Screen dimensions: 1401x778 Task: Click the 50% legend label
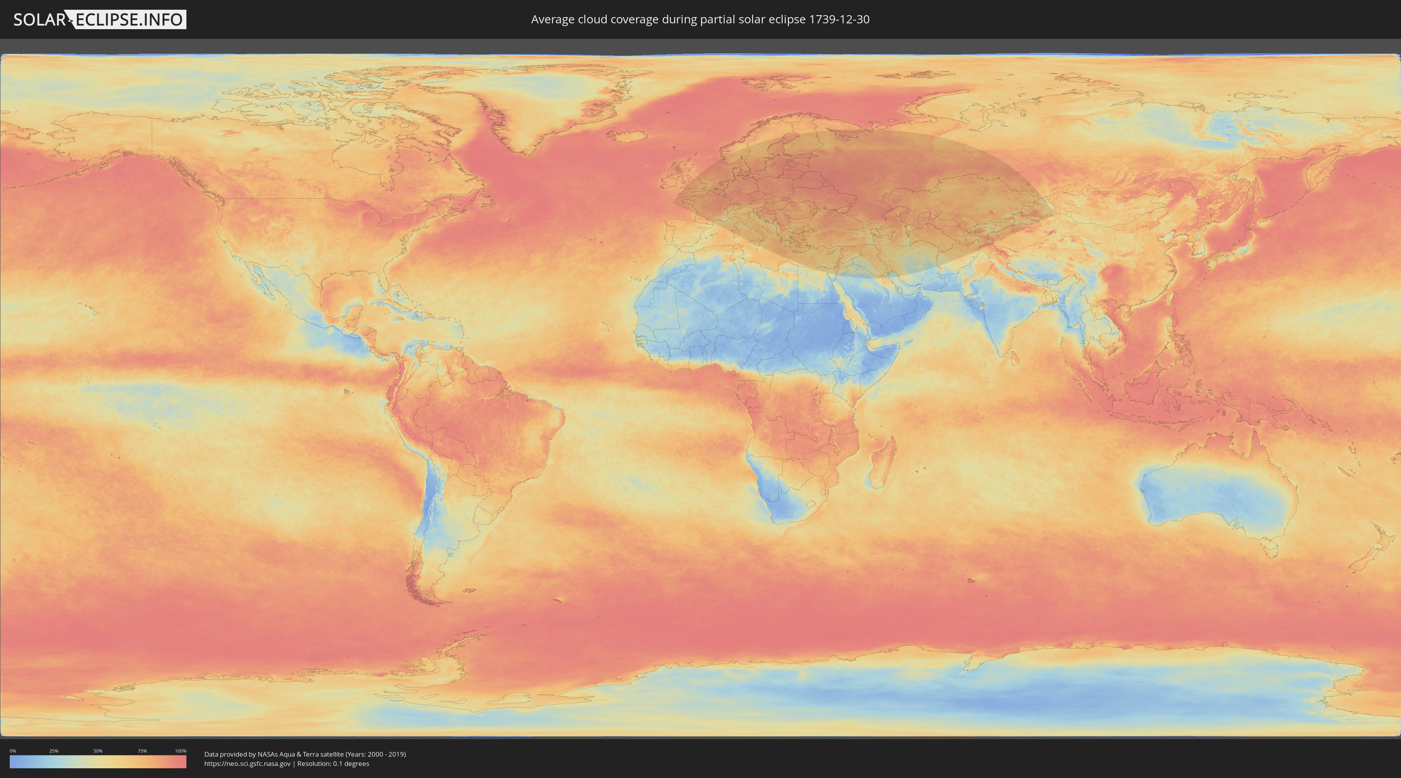98,751
